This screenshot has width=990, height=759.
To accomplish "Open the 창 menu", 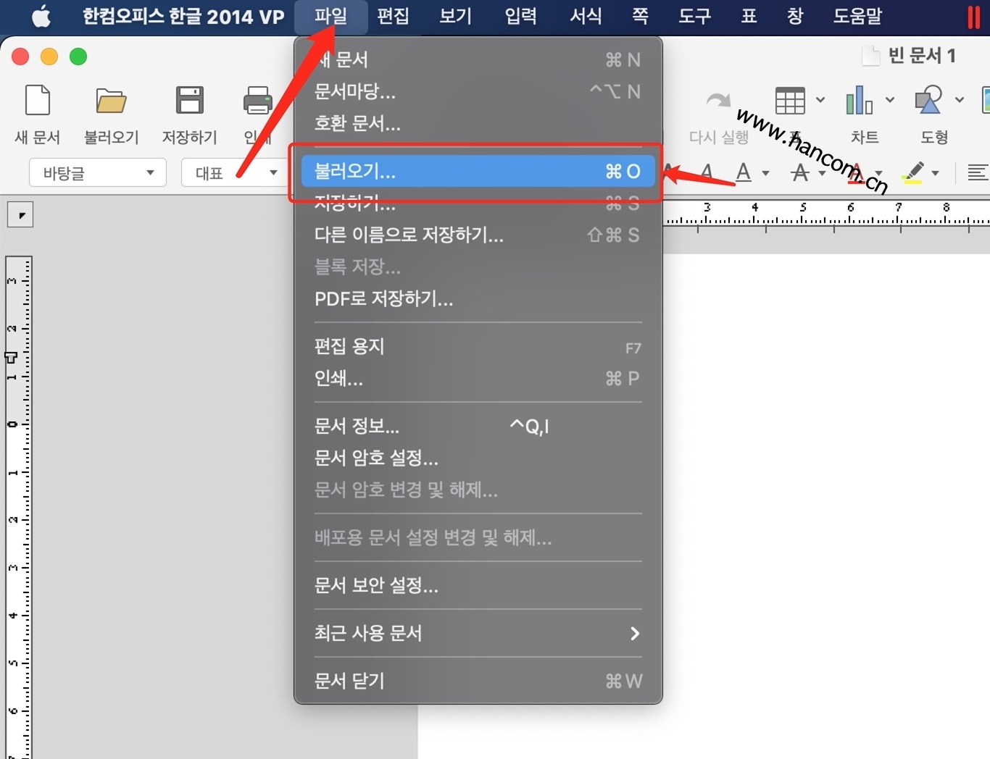I will point(795,17).
